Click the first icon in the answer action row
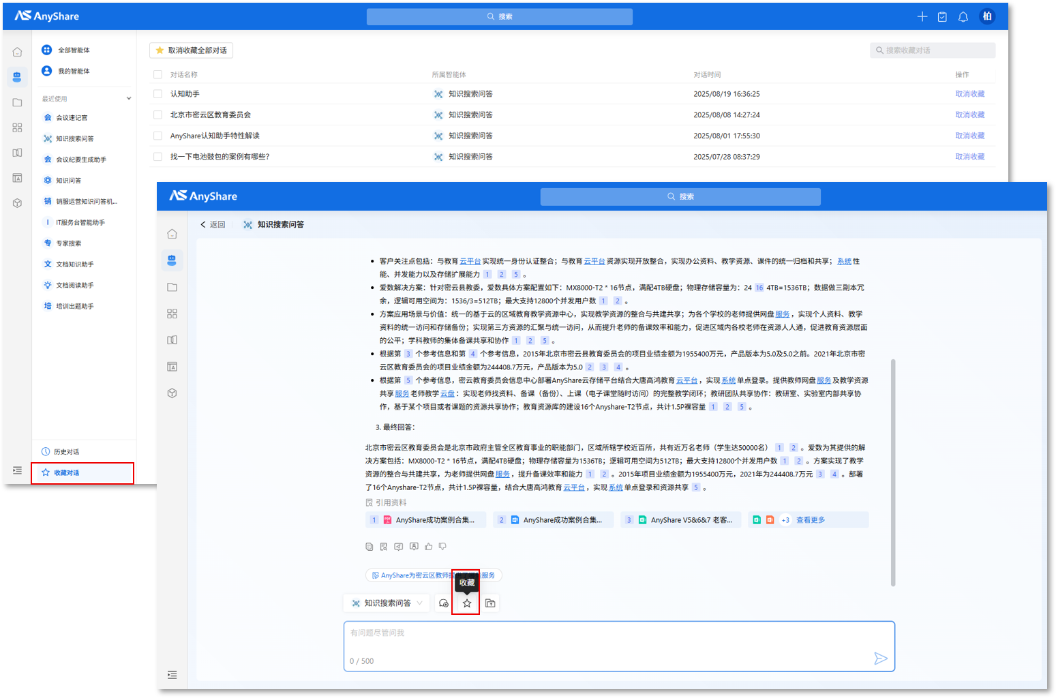Screen dimensions: 1056x698 pyautogui.click(x=369, y=547)
